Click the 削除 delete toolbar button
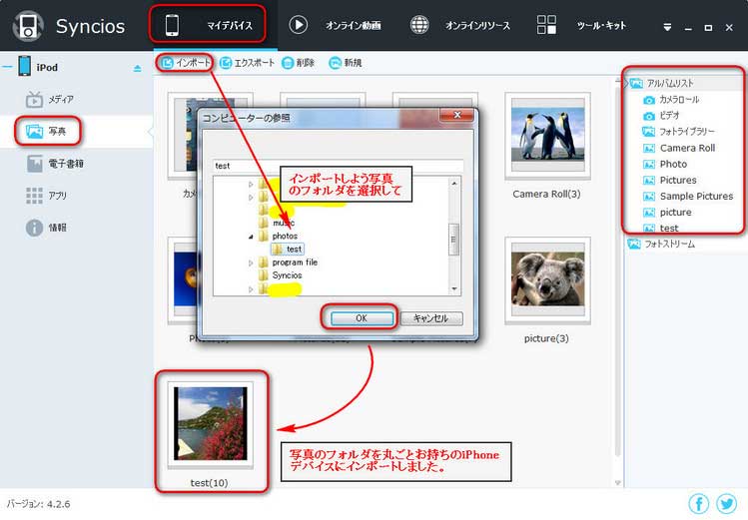The image size is (748, 520). pyautogui.click(x=299, y=63)
